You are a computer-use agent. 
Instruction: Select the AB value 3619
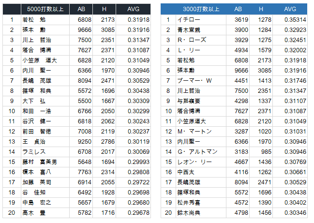241,20
